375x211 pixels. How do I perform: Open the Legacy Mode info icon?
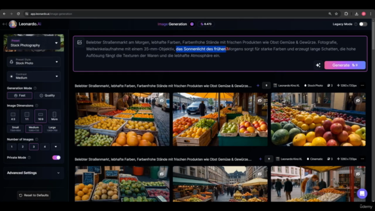[356, 24]
